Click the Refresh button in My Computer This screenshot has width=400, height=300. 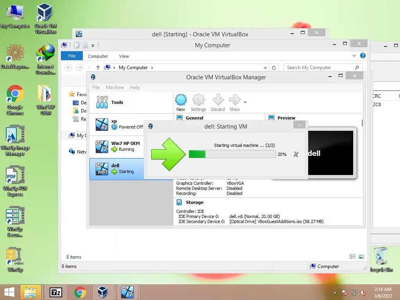[x=274, y=68]
